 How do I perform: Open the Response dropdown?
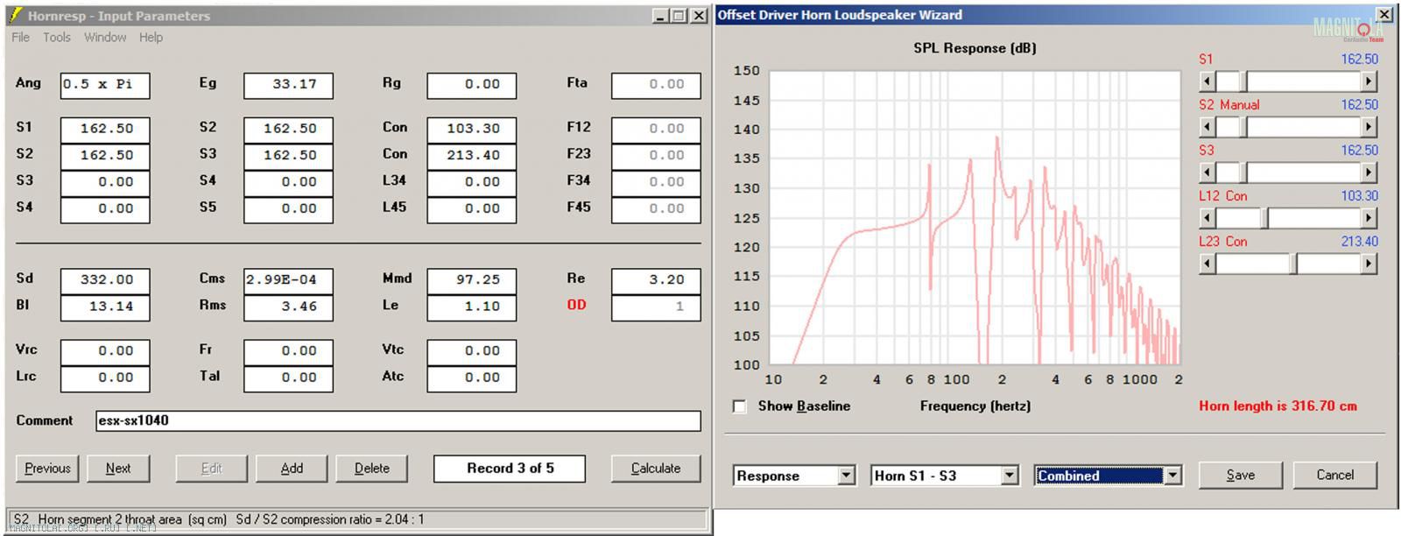[846, 476]
